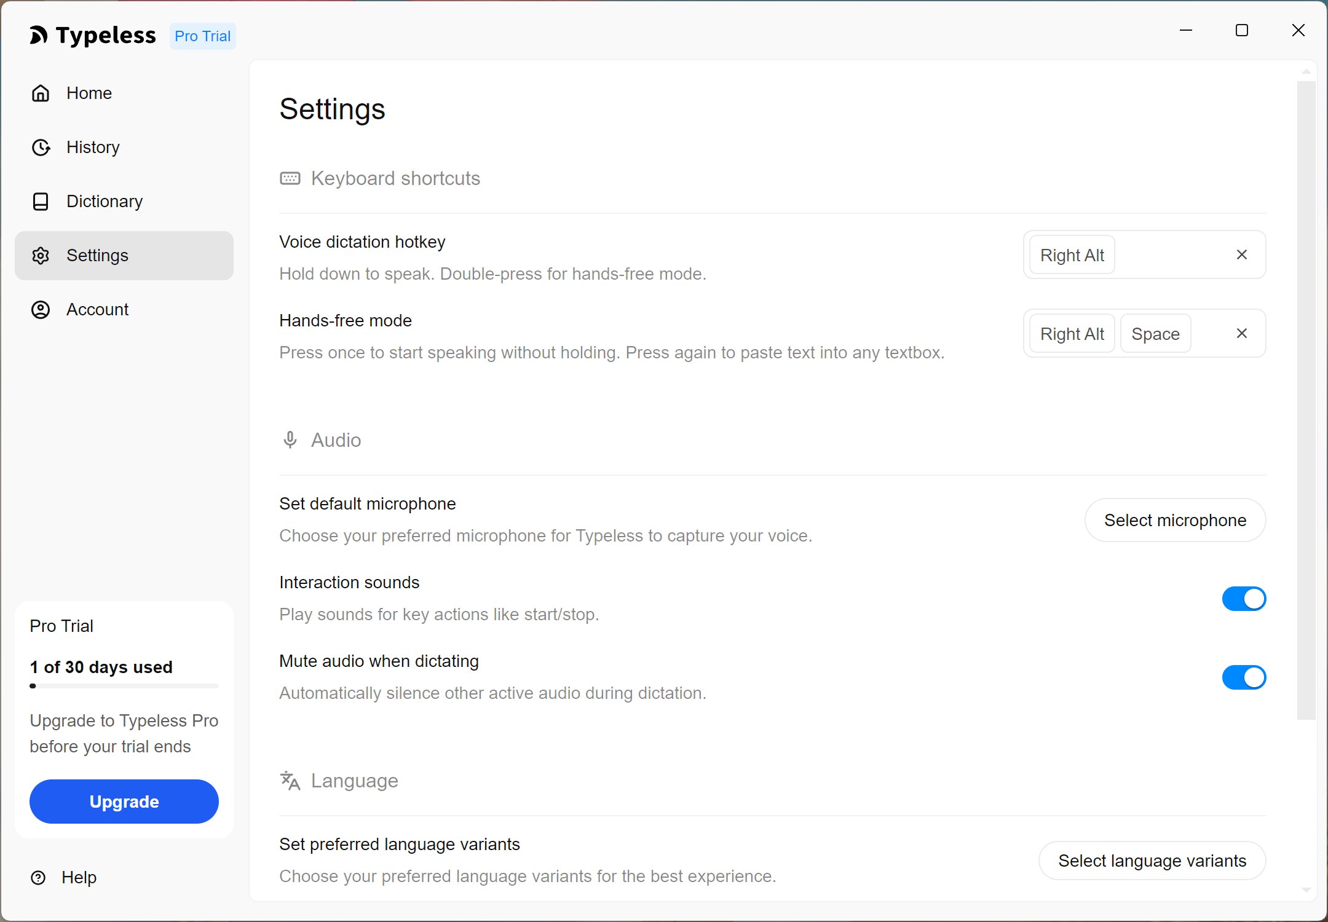Viewport: 1328px width, 922px height.
Task: Open History via clock icon
Action: [x=41, y=148]
